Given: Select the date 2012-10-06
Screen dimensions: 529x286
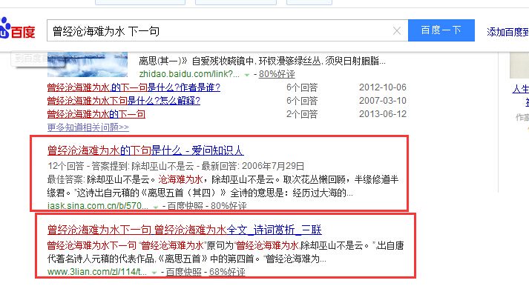Looking at the screenshot, I should click(383, 87).
